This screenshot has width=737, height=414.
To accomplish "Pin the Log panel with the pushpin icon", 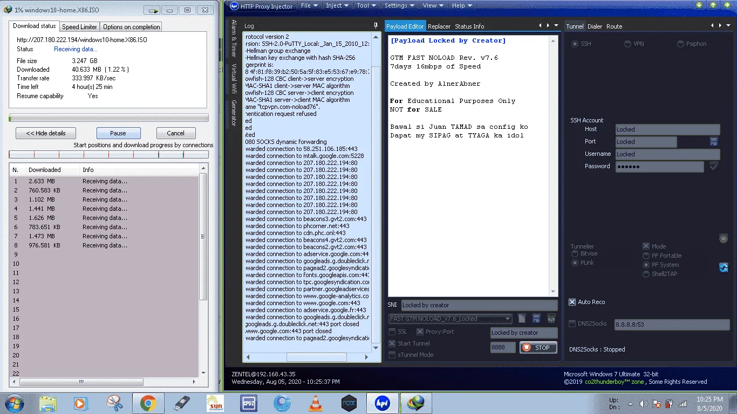I will pos(376,26).
